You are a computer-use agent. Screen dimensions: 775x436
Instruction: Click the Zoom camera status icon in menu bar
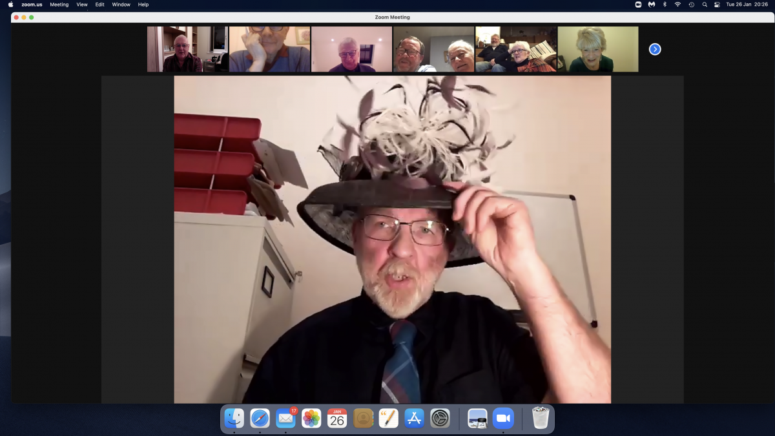tap(638, 5)
